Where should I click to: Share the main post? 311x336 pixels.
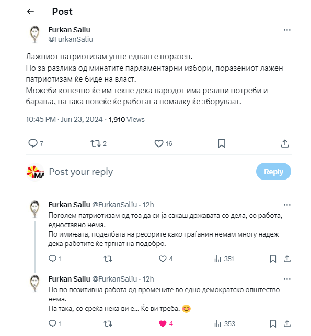tap(285, 143)
